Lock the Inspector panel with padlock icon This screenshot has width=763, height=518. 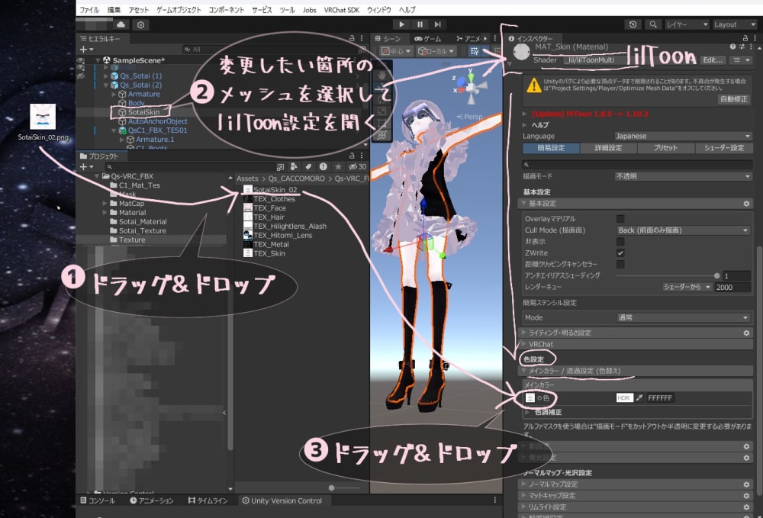pyautogui.click(x=745, y=38)
